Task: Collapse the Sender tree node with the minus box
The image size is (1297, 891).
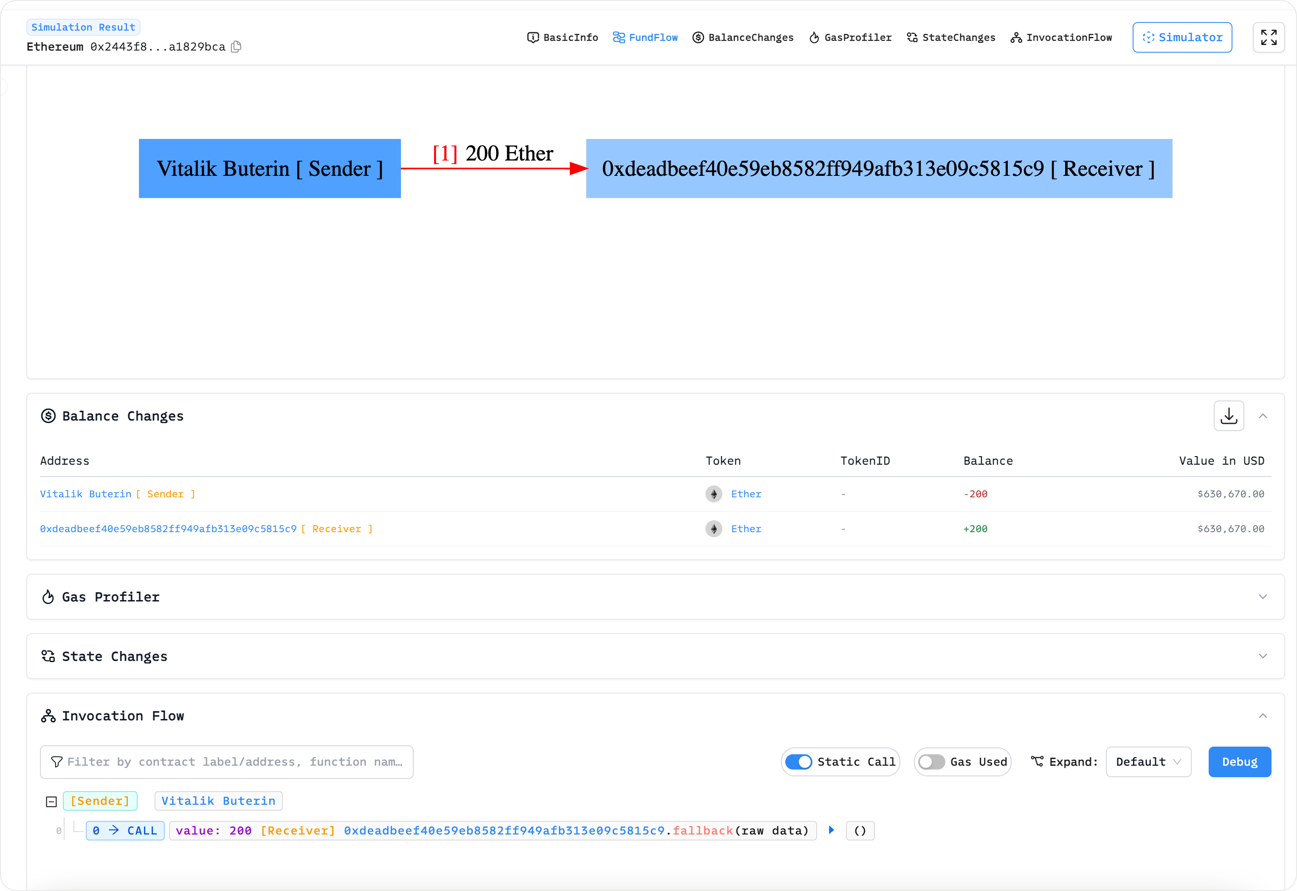Action: coord(51,802)
